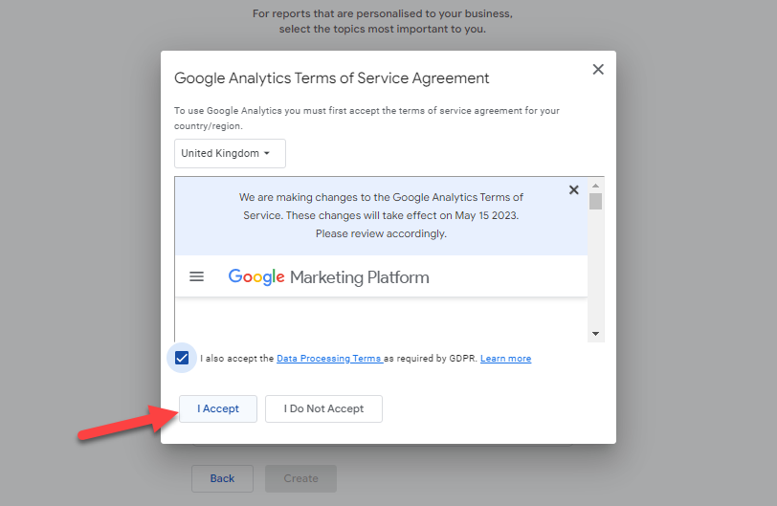This screenshot has width=777, height=506.
Task: Dismiss the terms changes notice banner
Action: pos(574,189)
